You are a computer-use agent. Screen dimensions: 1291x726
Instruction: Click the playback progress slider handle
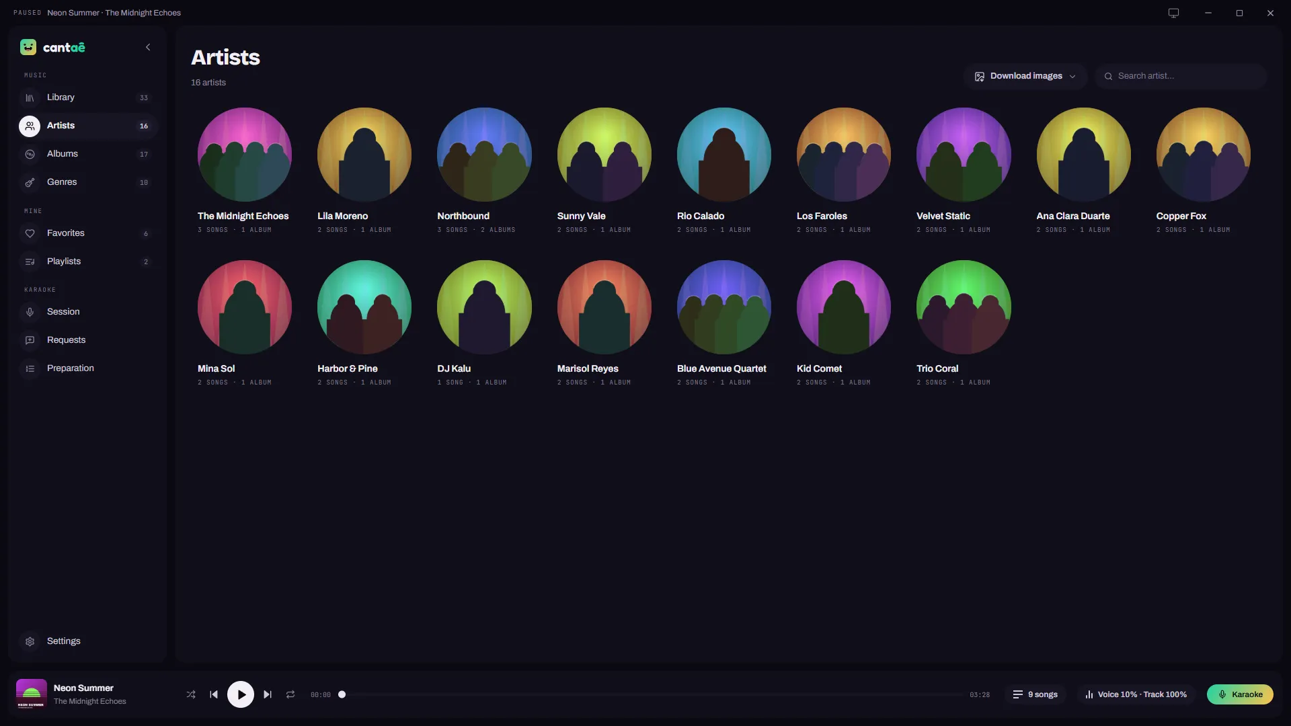(342, 694)
